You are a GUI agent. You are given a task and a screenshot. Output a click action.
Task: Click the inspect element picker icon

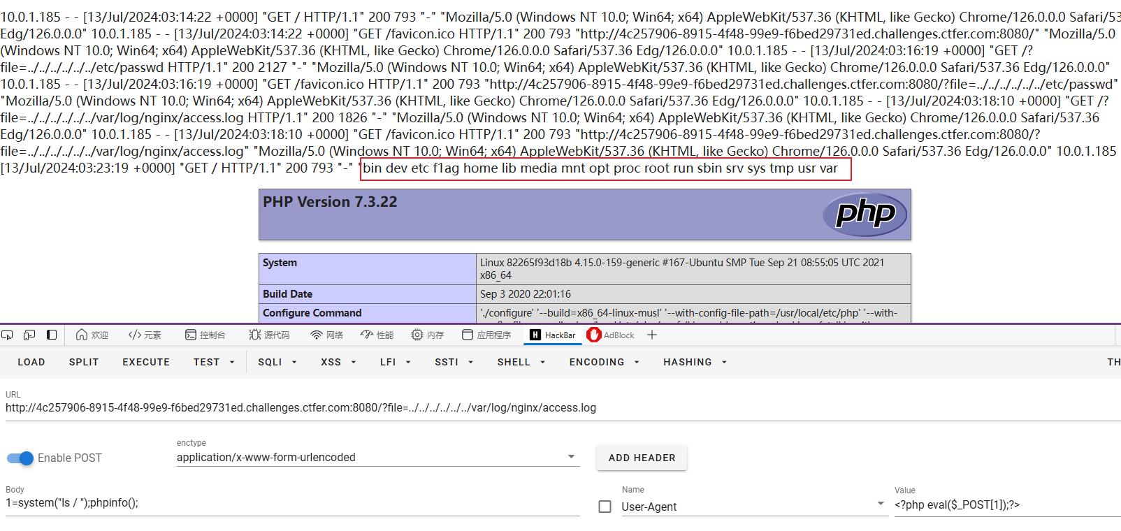7,335
